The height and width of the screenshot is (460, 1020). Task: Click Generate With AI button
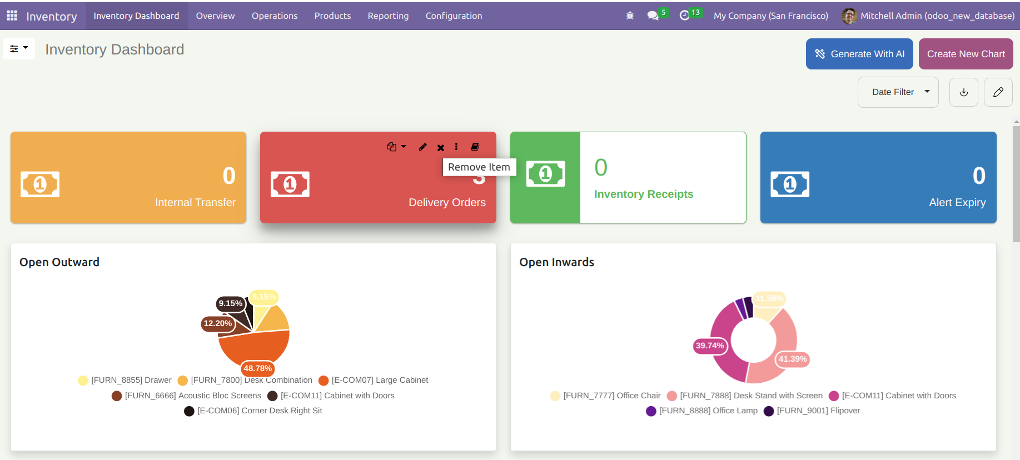859,54
